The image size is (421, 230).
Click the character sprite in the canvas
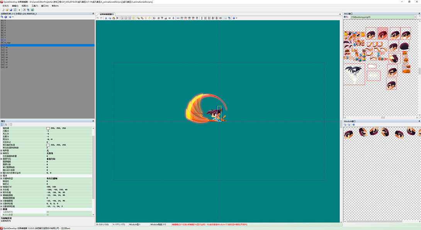(x=217, y=115)
